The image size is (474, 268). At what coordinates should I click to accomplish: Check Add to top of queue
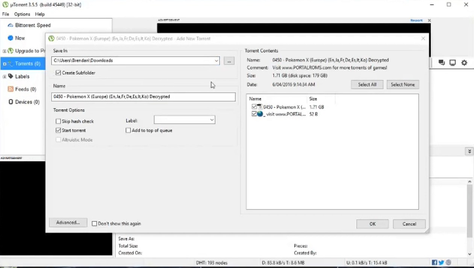[x=128, y=130]
